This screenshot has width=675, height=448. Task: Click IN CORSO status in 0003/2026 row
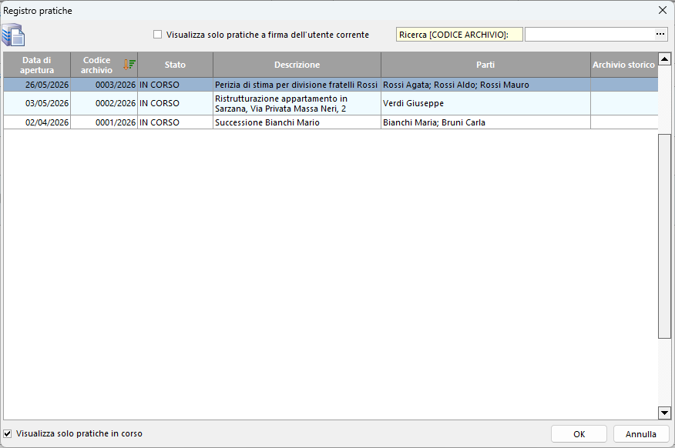tap(175, 85)
